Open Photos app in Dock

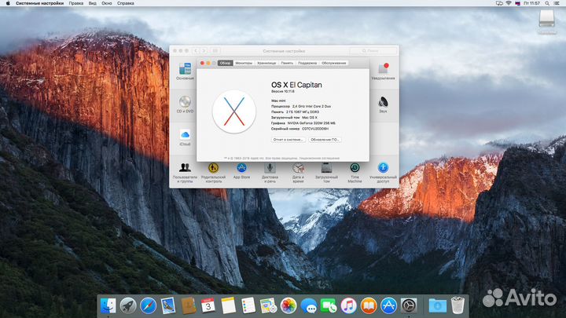tap(289, 305)
